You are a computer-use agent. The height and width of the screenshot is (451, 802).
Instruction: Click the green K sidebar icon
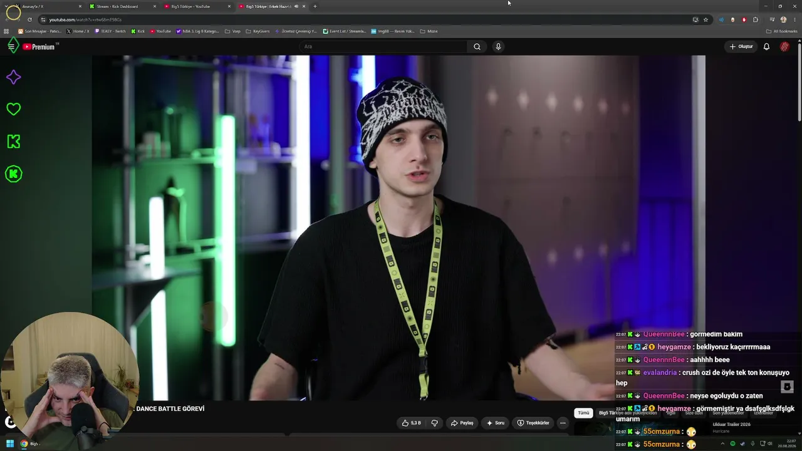tap(13, 142)
